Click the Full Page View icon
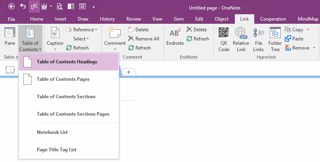The height and width of the screenshot is (162, 320). pyautogui.click(x=82, y=6)
